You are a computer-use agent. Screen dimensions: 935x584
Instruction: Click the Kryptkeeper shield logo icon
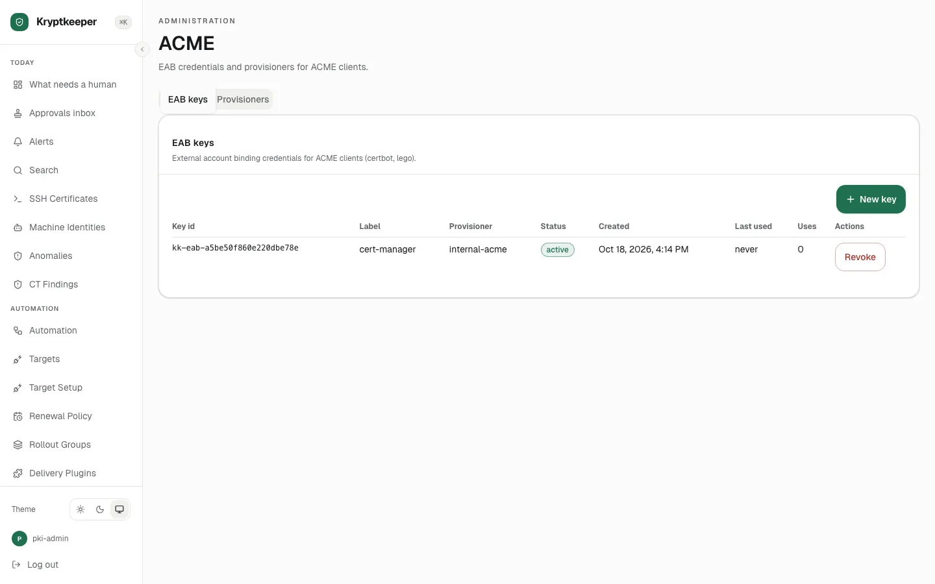click(19, 22)
